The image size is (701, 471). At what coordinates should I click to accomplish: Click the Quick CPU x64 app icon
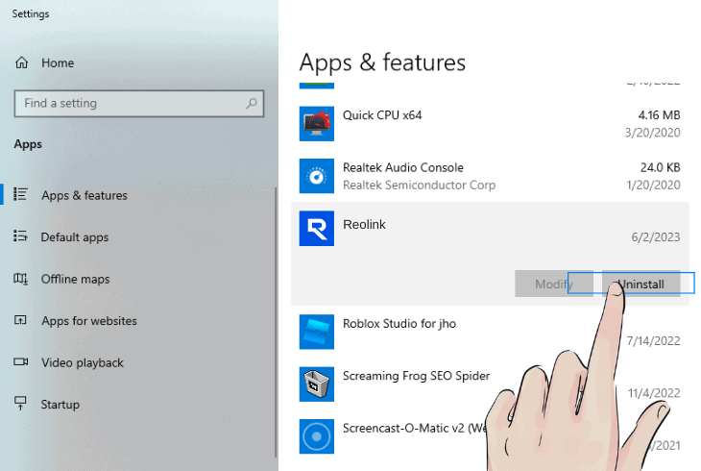click(x=317, y=124)
